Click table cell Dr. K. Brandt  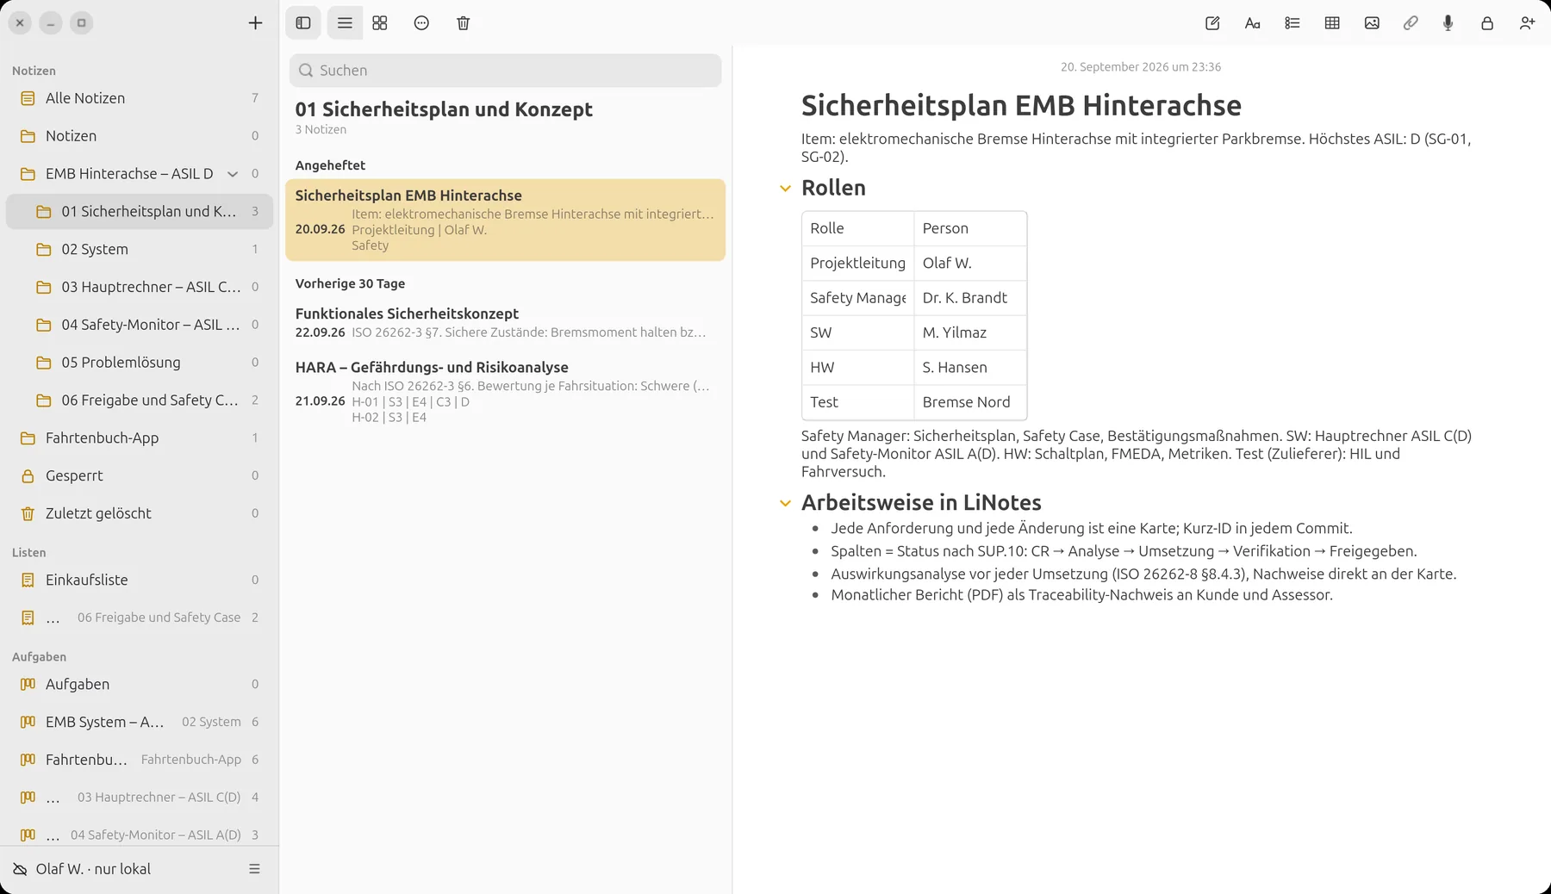(x=969, y=298)
